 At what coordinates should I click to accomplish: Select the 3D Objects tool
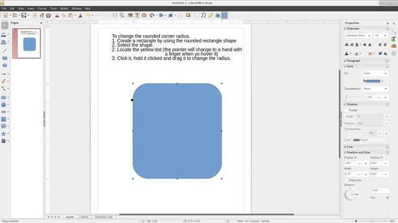[x=4, y=141]
